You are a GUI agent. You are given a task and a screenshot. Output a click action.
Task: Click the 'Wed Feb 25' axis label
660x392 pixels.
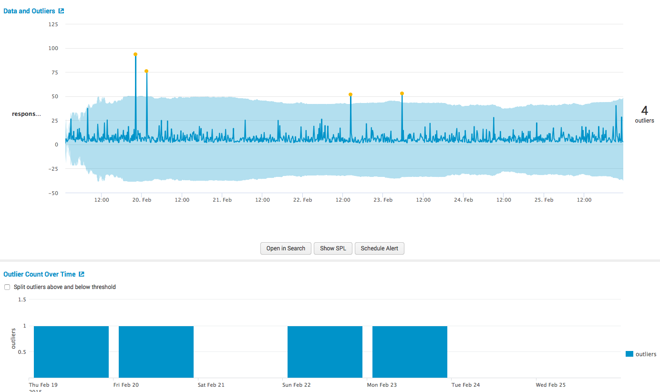click(551, 385)
